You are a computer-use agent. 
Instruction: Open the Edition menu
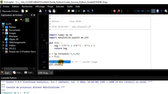[15, 7]
